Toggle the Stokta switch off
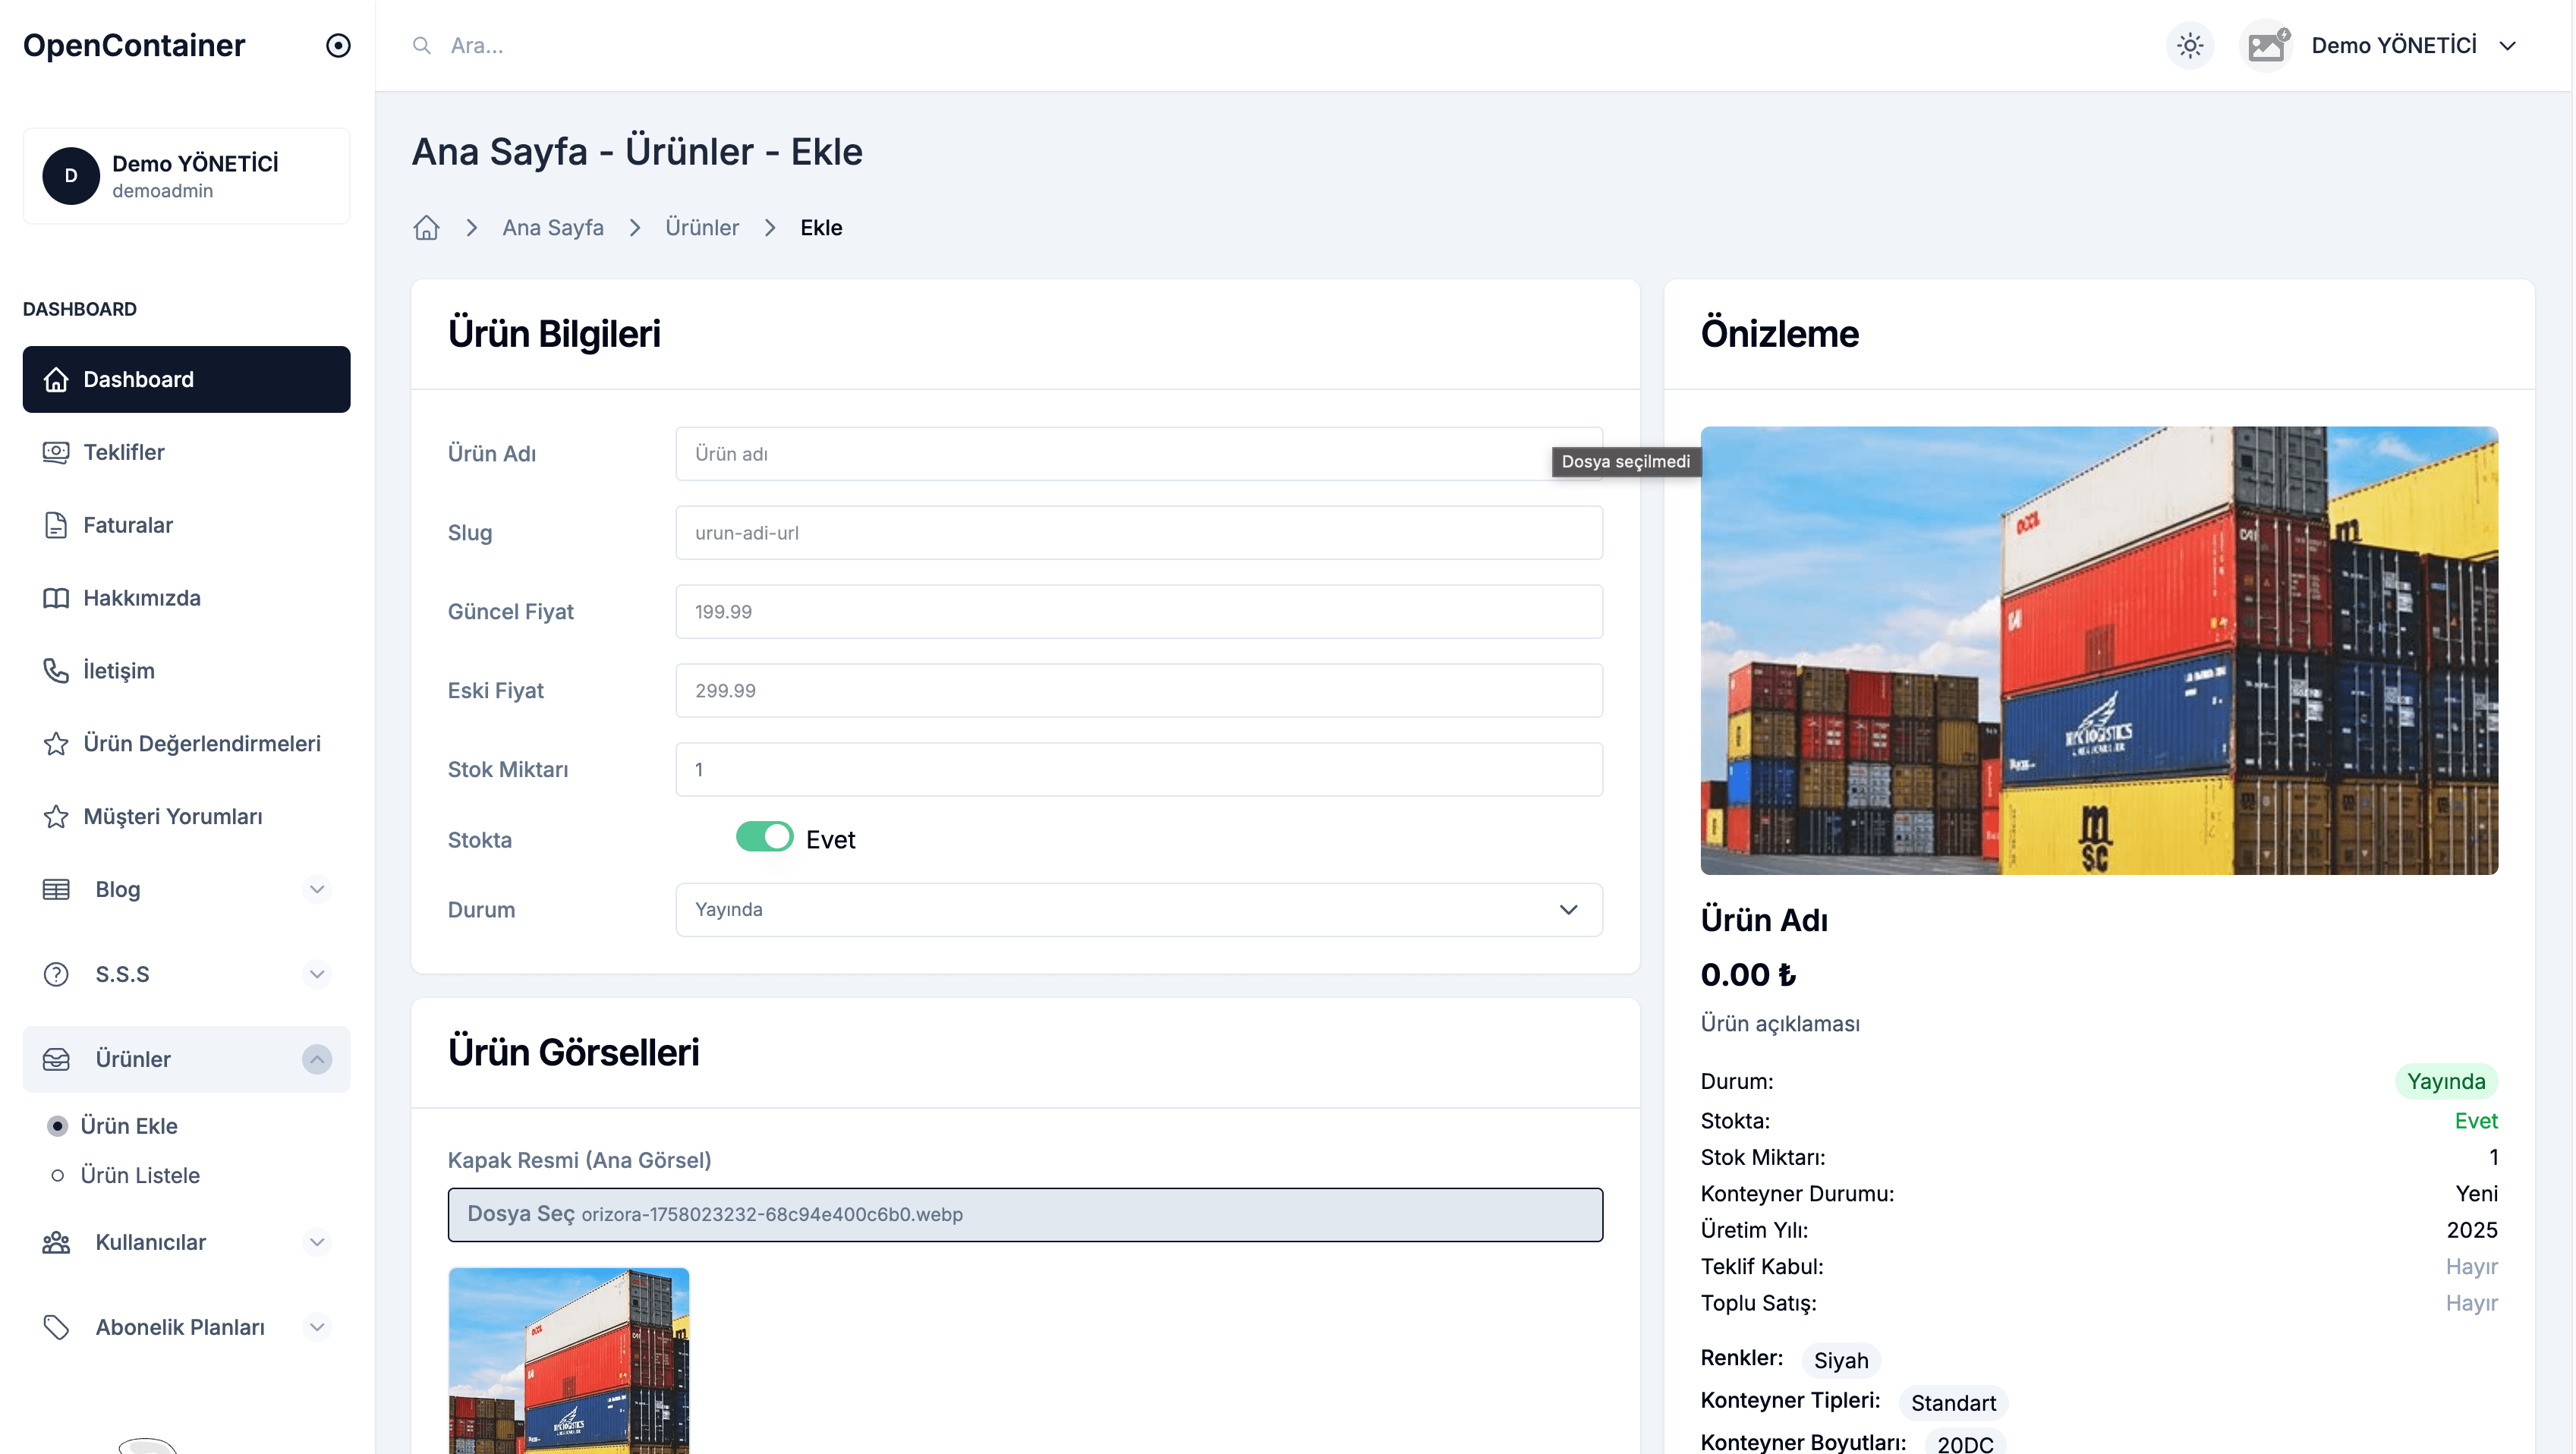2576x1454 pixels. [x=764, y=837]
